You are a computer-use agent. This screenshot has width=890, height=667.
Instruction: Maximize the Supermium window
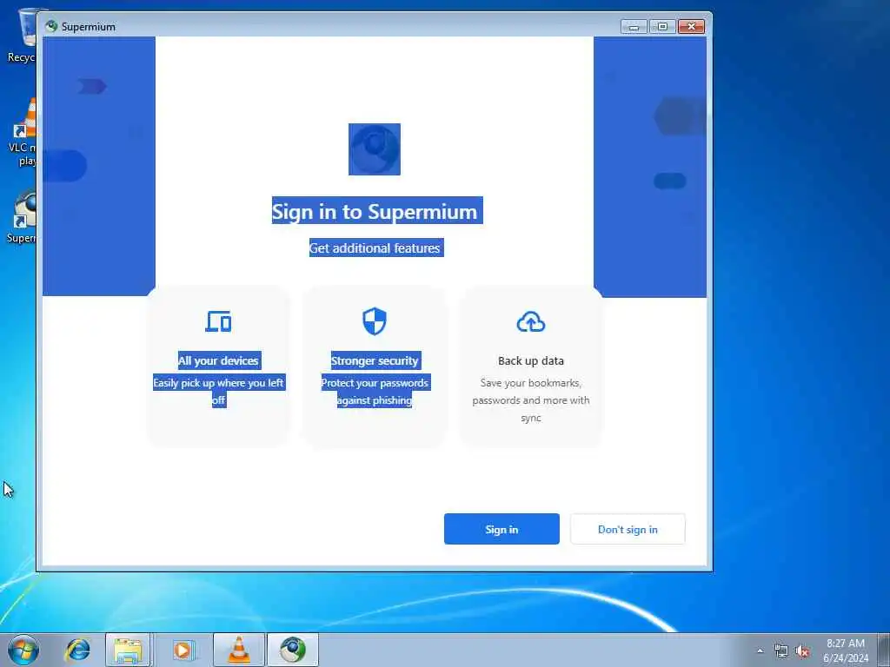[661, 26]
